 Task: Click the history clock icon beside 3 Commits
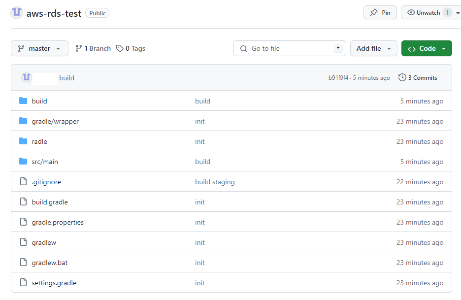(x=402, y=78)
